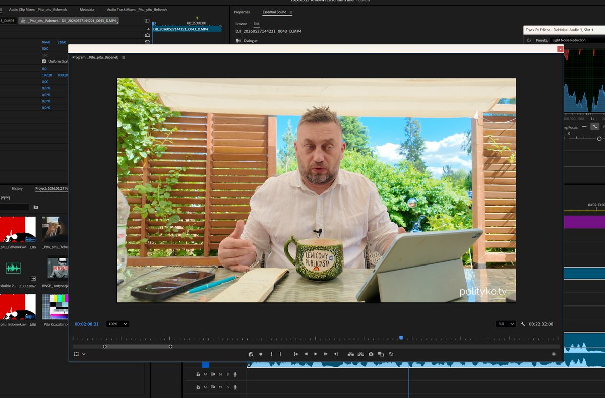Click icon left of Add Marker
This screenshot has height=398, width=605.
tap(251, 354)
